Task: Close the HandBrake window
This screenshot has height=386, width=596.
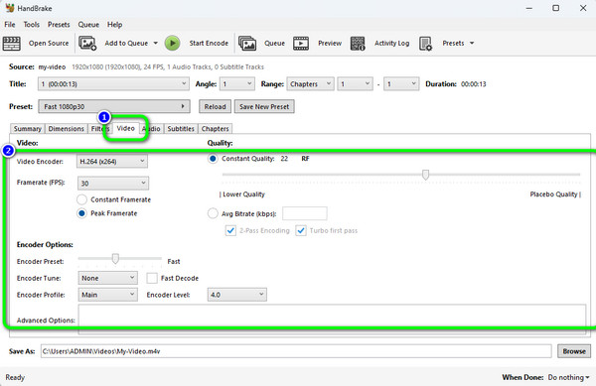Action: click(x=583, y=8)
